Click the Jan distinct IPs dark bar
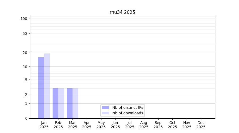The height and width of the screenshot is (133, 239). tap(41, 88)
